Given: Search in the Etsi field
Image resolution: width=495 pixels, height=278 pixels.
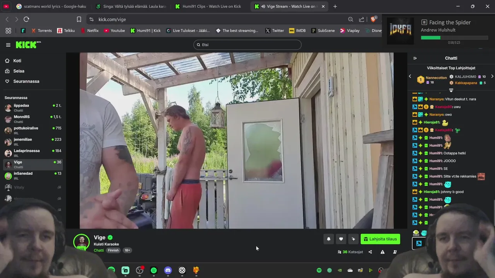Looking at the screenshot, I should 247,45.
